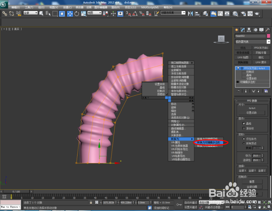The image size is (272, 211).
Task: Switch to the Hierarchy command panel tab
Action: [249, 30]
